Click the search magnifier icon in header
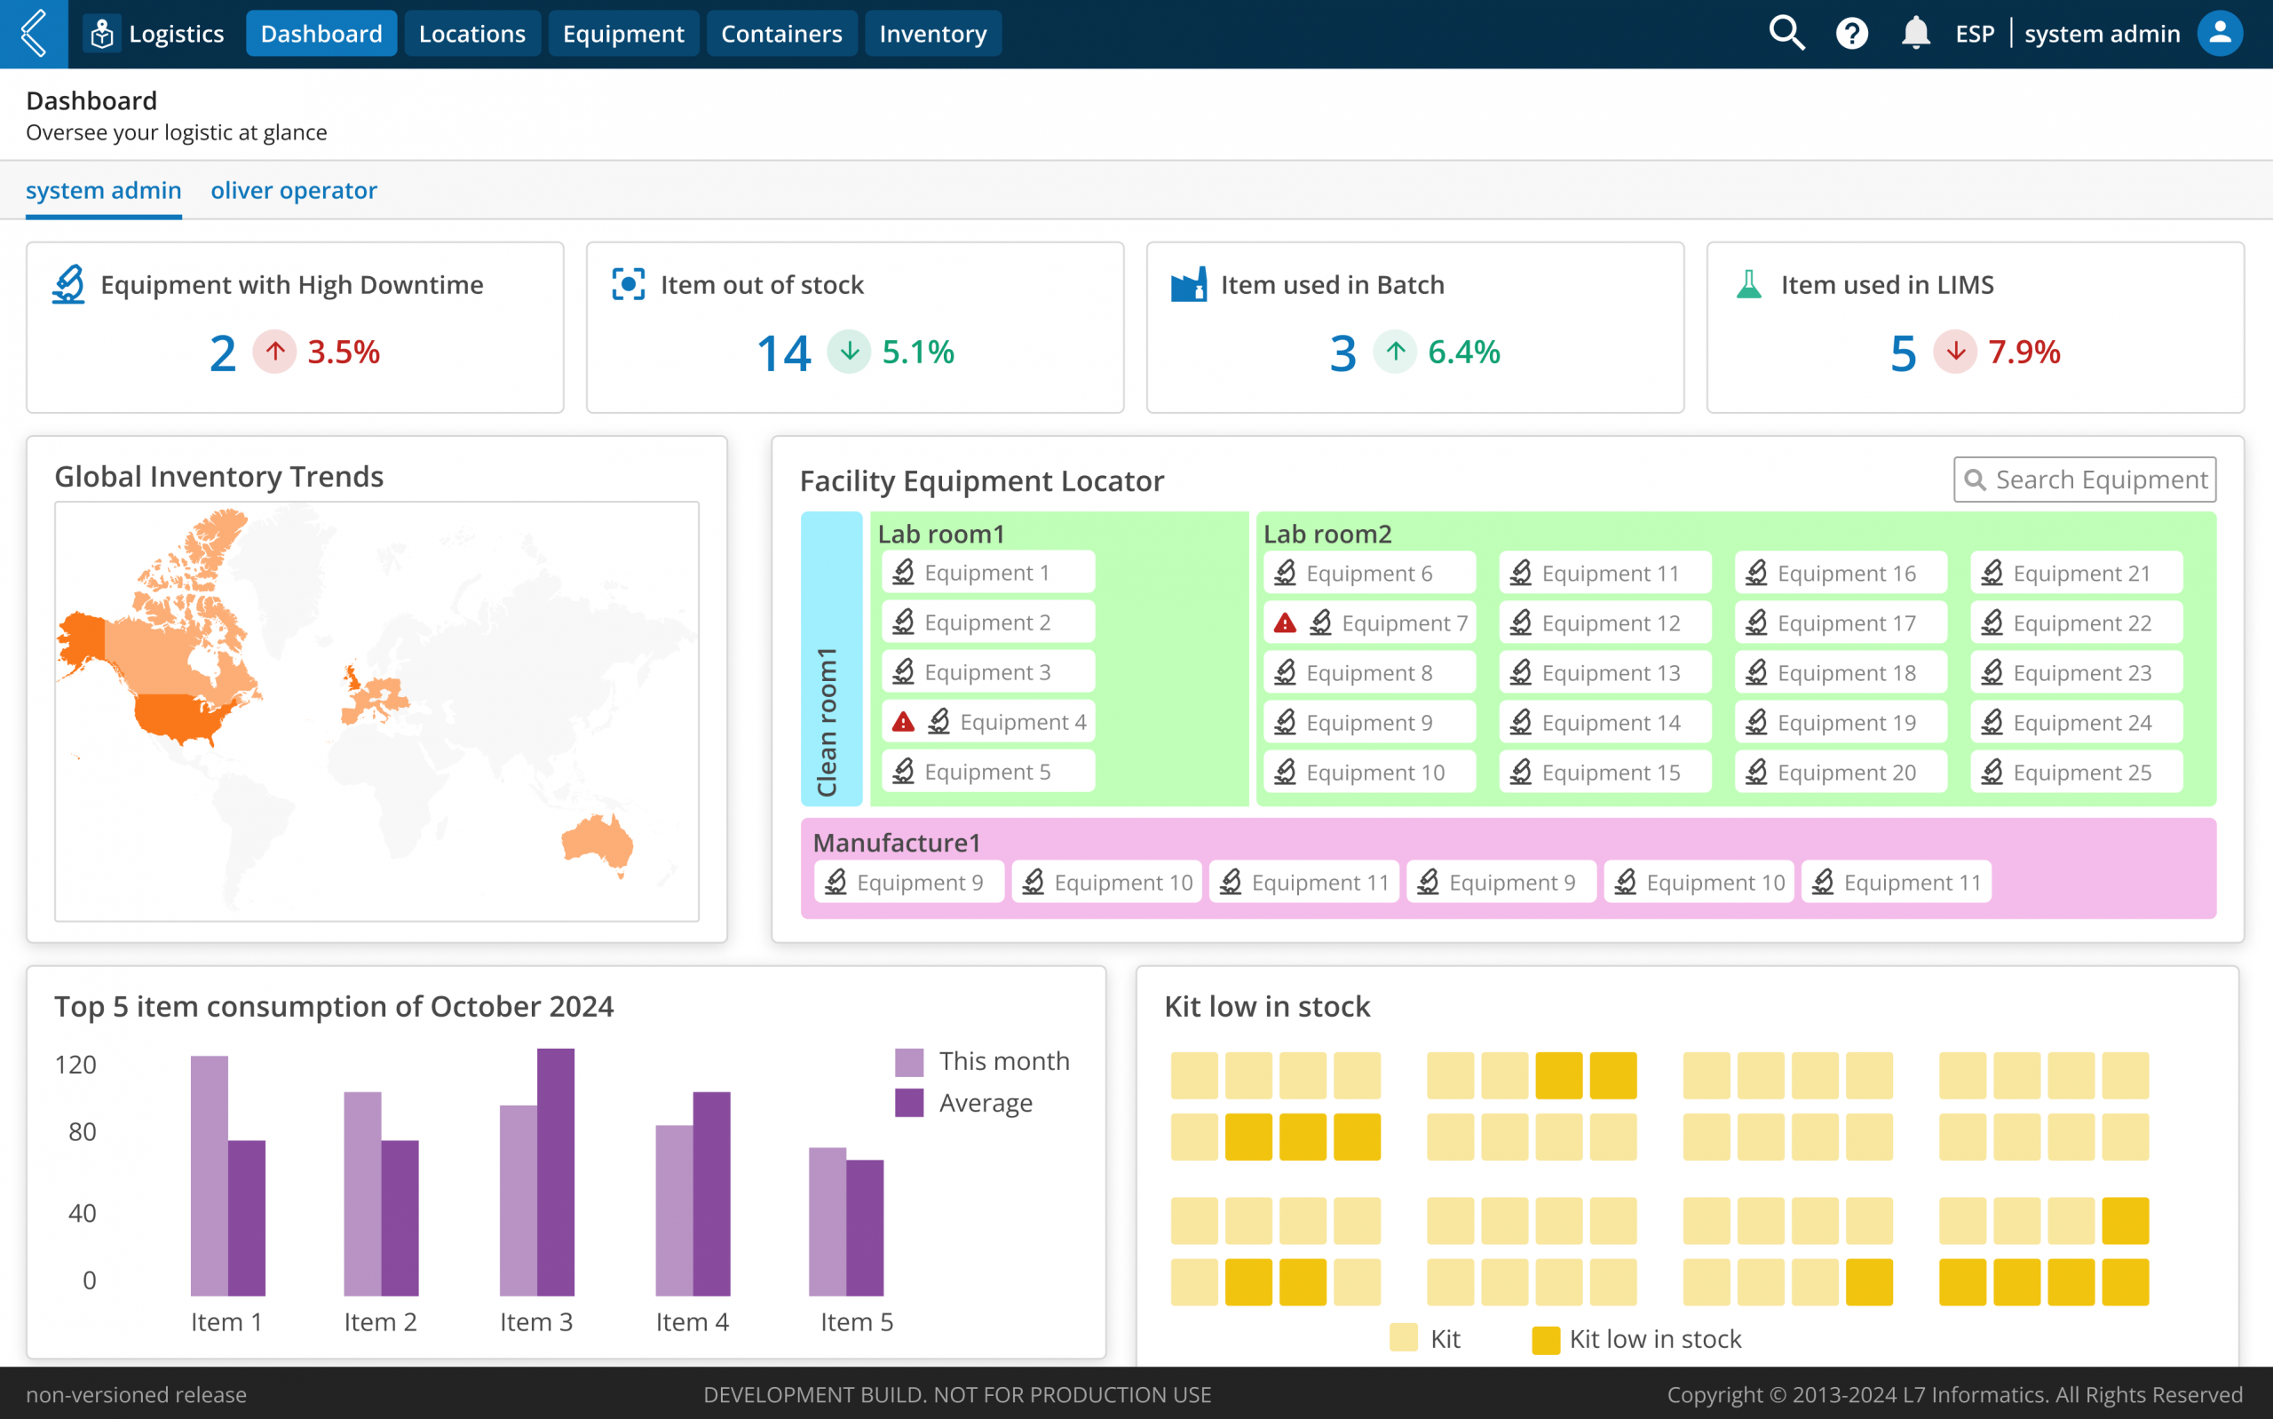The height and width of the screenshot is (1419, 2273). coord(1786,34)
